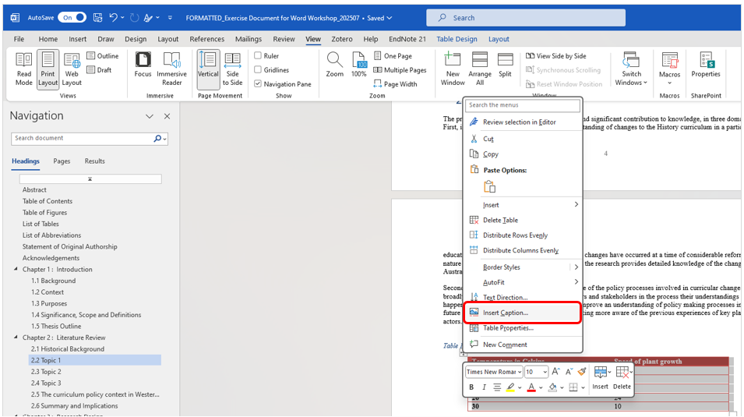Toggle the Gridlines checkbox
Screen dimensions: 744x417
[x=258, y=70]
